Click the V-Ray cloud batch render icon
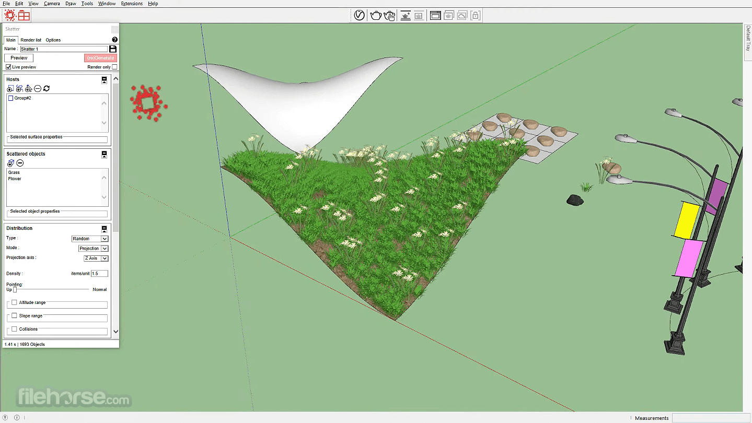Viewport: 752px width, 423px height. coord(462,15)
